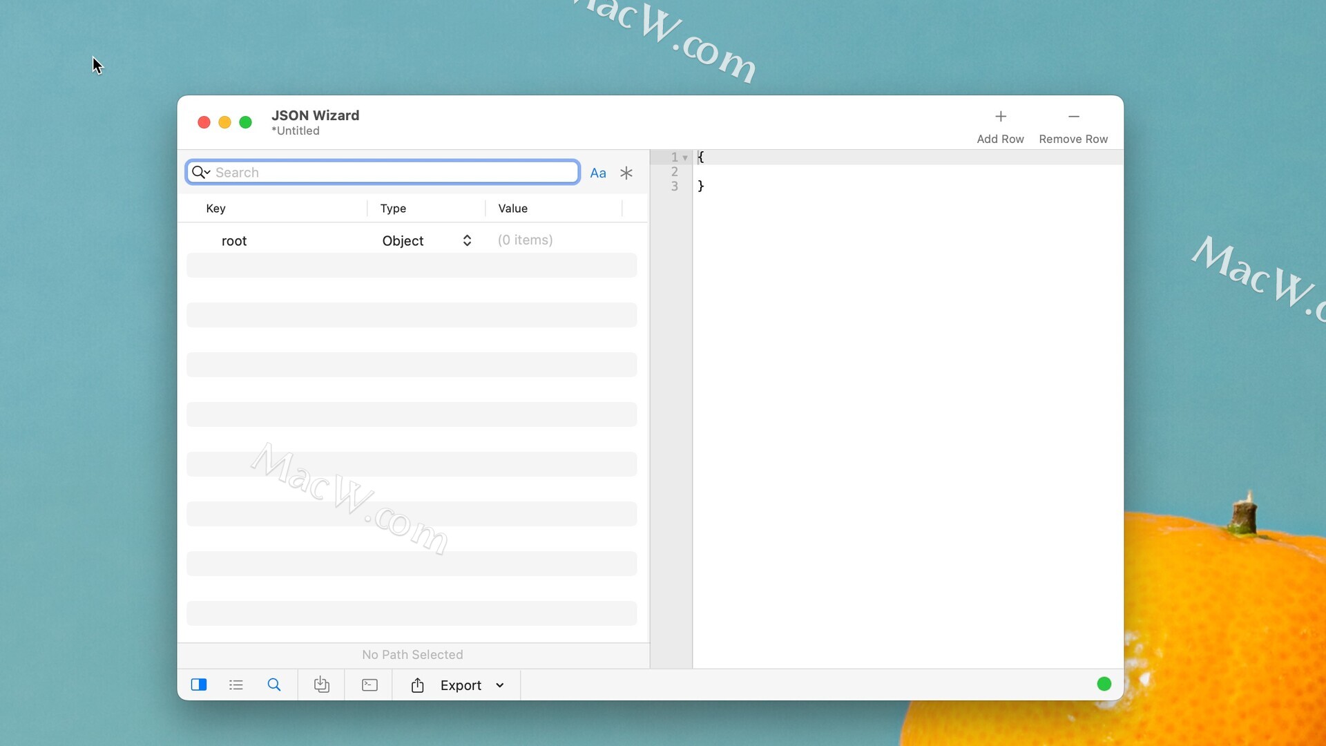Viewport: 1326px width, 746px height.
Task: Click the import download icon
Action: 322,685
